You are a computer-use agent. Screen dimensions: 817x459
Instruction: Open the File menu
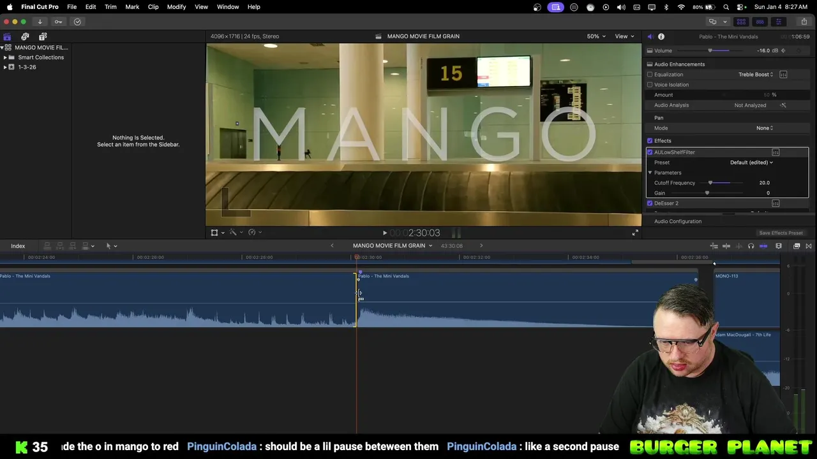71,7
